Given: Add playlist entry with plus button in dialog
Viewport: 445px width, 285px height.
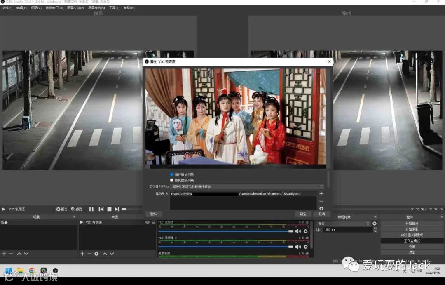Looking at the screenshot, I should coord(321,194).
